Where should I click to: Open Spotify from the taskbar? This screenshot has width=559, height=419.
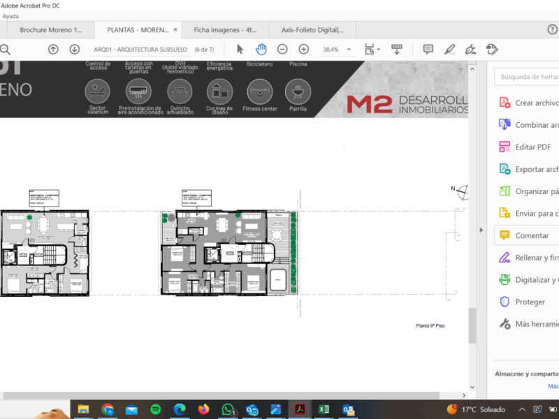point(155,409)
